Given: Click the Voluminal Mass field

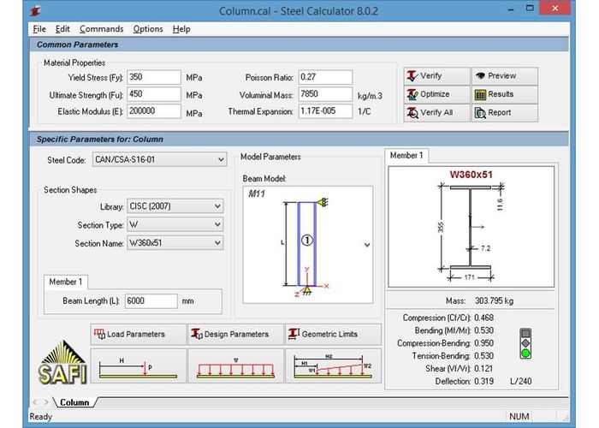Looking at the screenshot, I should tap(325, 94).
